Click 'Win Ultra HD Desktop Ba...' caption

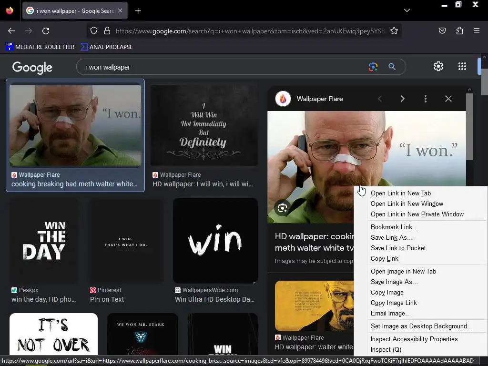point(215,299)
